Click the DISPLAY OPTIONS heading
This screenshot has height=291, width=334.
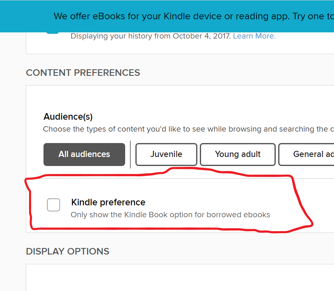coord(68,251)
